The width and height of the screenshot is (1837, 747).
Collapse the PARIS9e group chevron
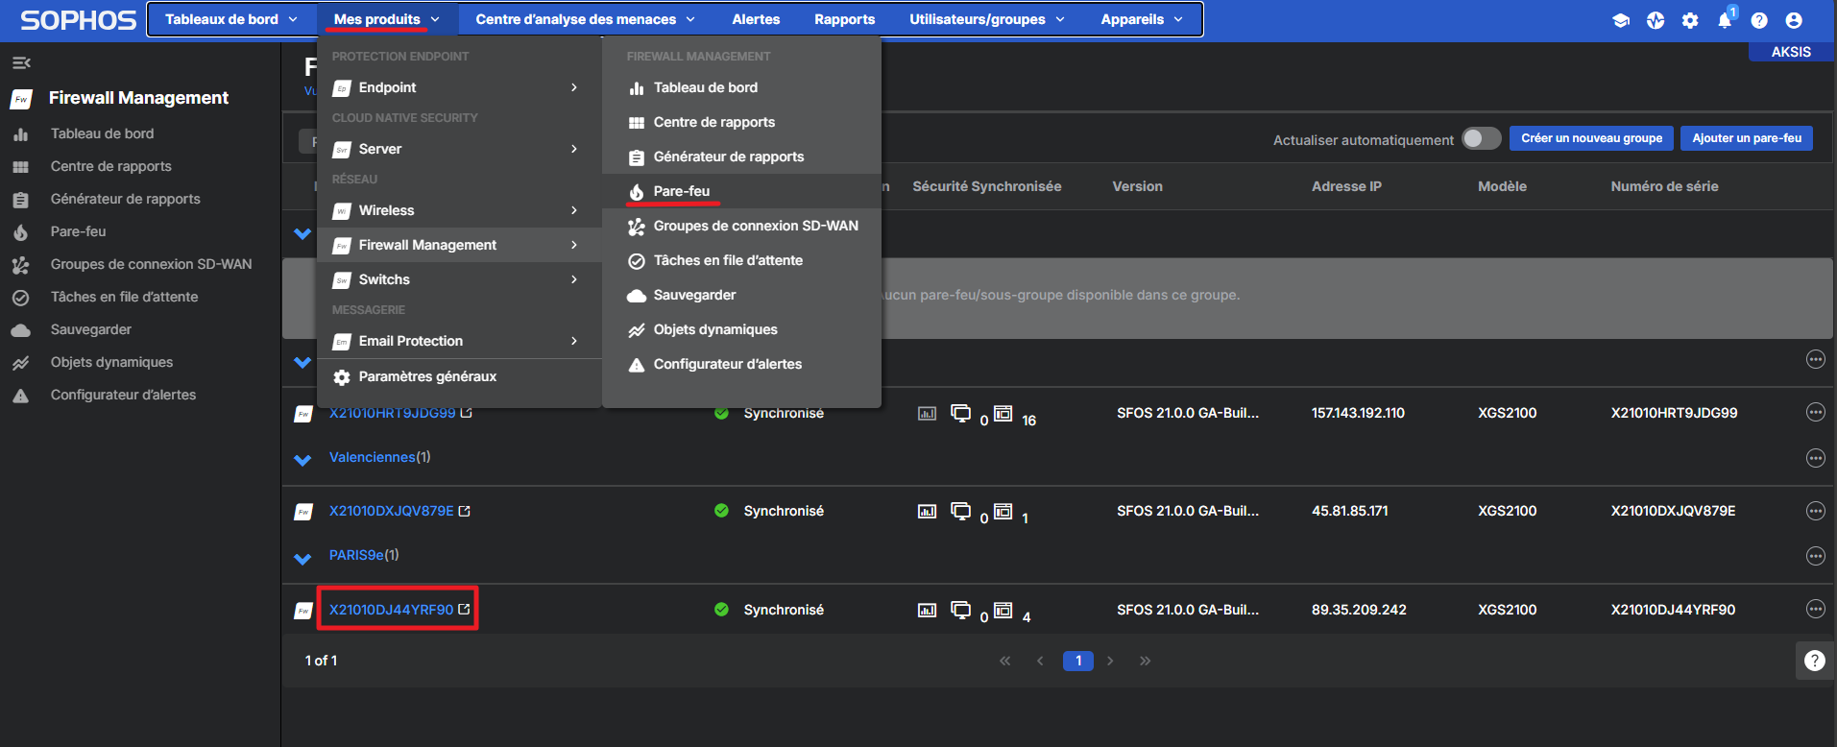click(302, 558)
